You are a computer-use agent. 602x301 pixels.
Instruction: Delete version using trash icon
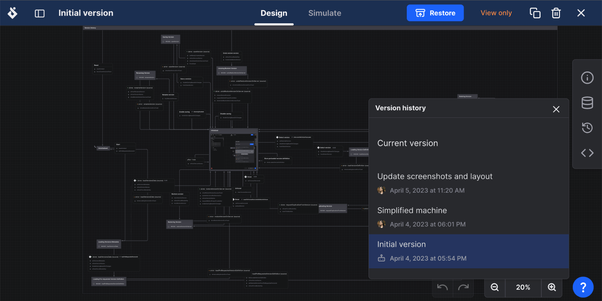(x=556, y=13)
